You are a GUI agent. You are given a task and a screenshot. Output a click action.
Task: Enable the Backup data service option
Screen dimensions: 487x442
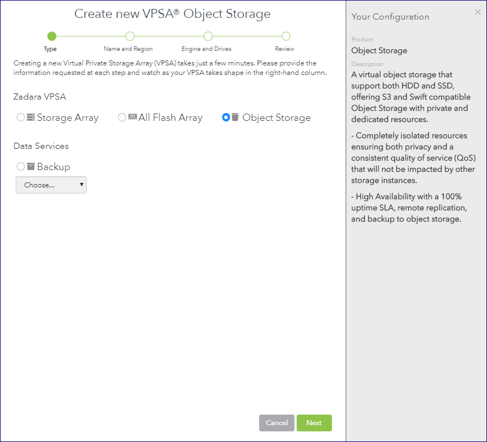(x=21, y=166)
